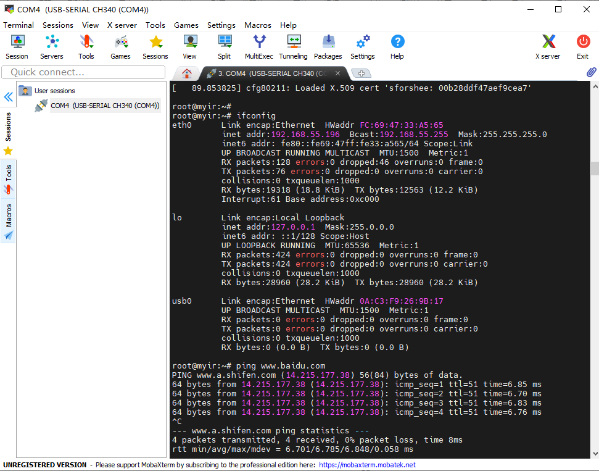Open the Games toolbar icon
The height and width of the screenshot is (471, 599).
121,47
